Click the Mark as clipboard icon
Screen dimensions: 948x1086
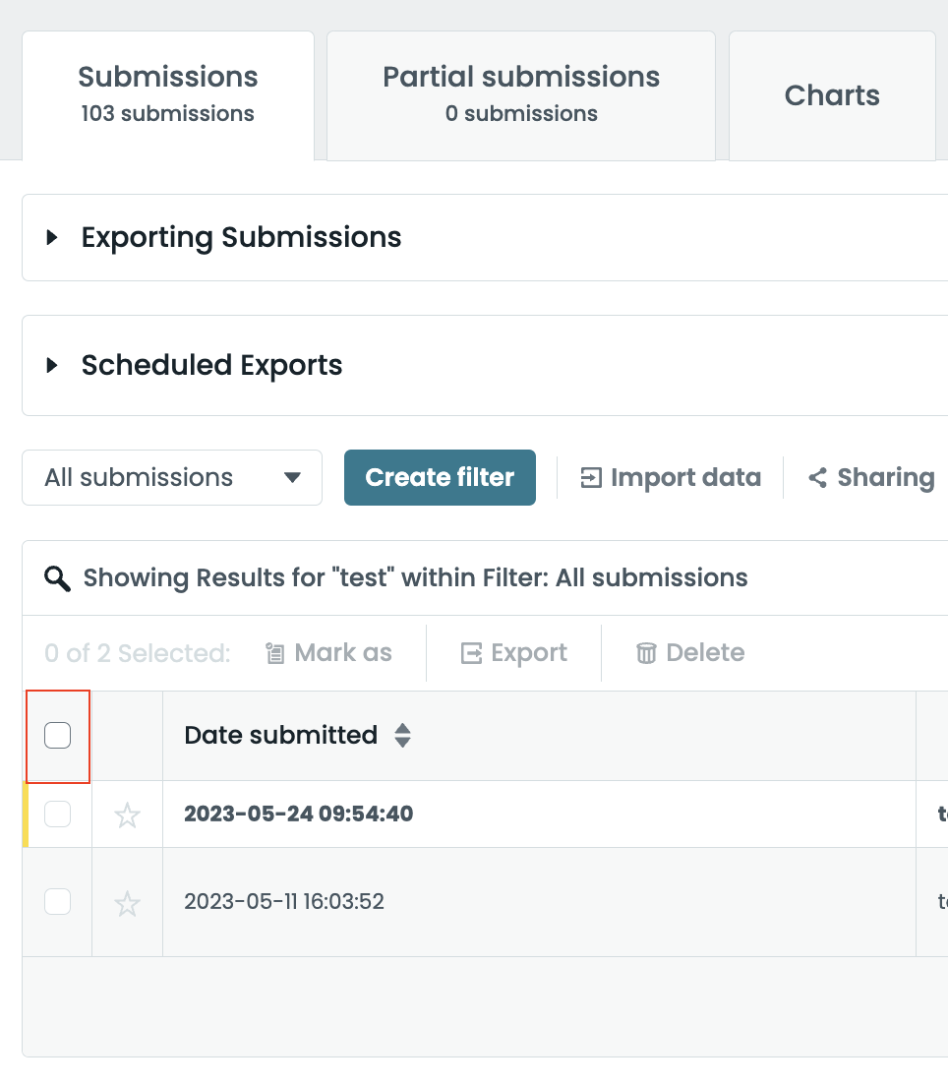(x=275, y=653)
